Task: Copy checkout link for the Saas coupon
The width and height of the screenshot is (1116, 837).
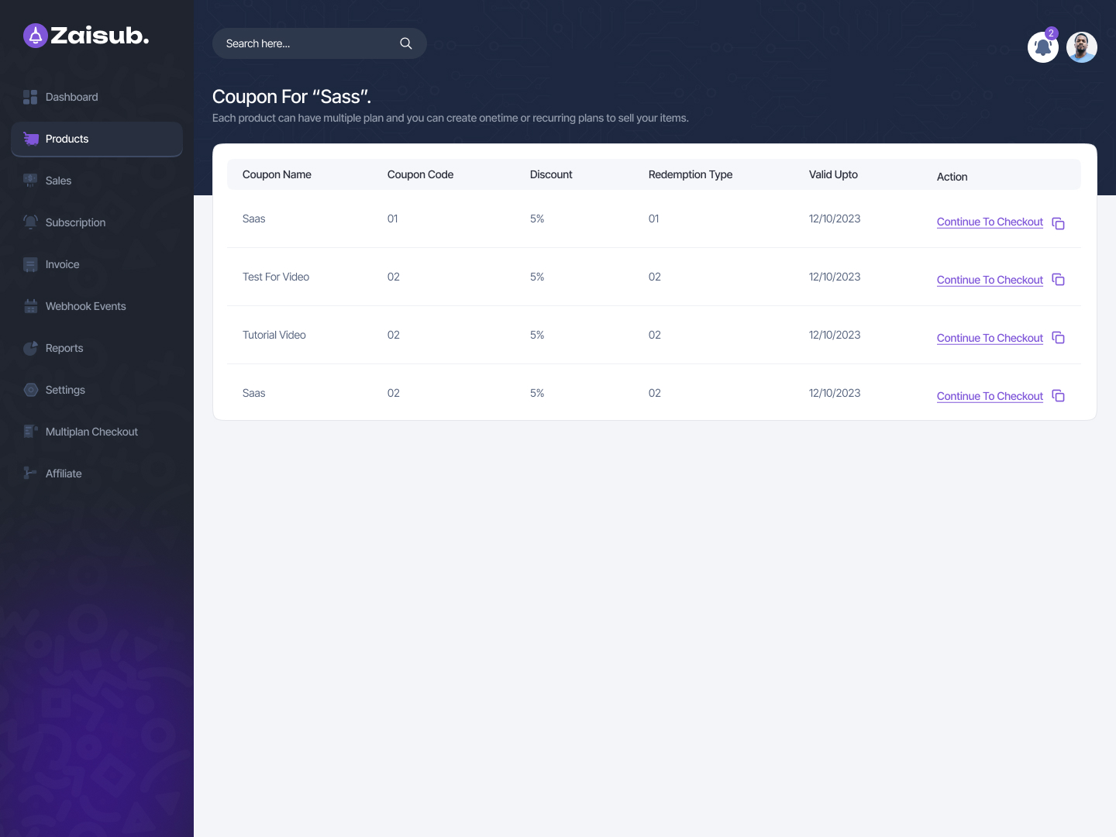Action: coord(1059,223)
